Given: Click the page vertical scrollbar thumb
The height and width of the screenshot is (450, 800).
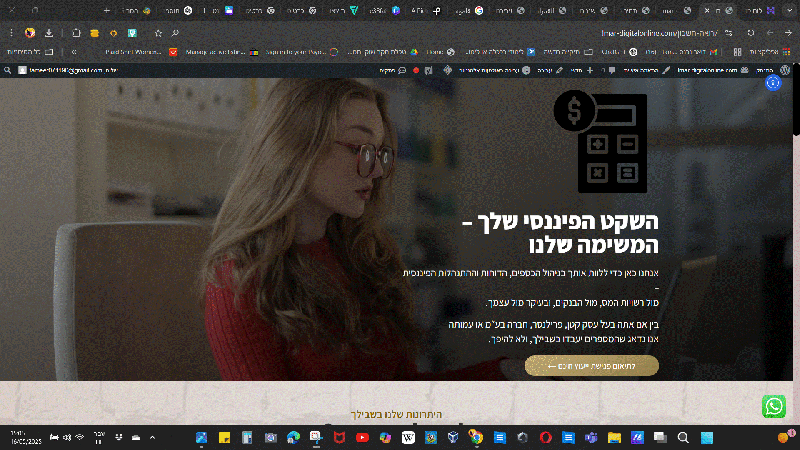Looking at the screenshot, I should (x=796, y=99).
